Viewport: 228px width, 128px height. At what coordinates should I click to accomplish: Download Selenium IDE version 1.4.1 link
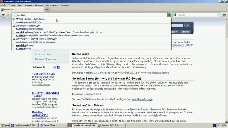pos(97,73)
